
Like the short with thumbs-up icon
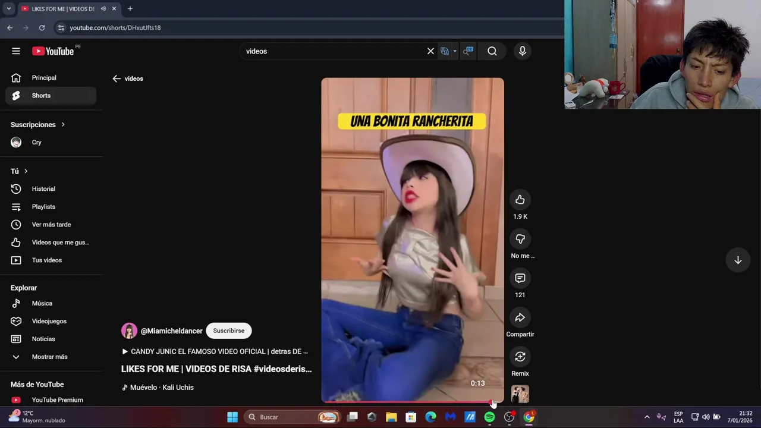pyautogui.click(x=520, y=200)
